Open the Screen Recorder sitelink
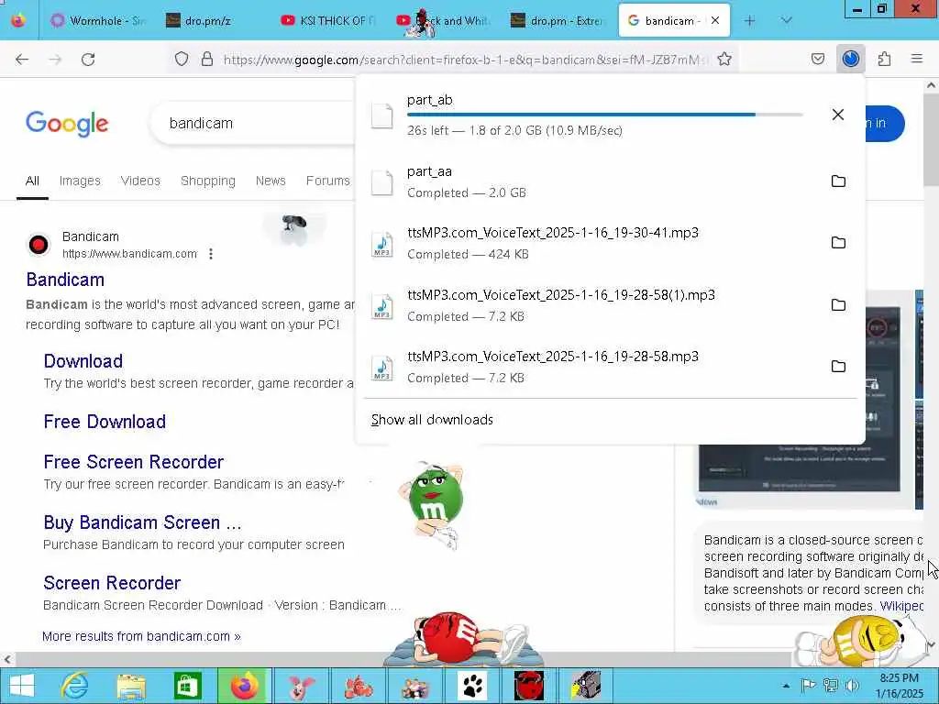Screen dimensions: 939x704 click(112, 582)
